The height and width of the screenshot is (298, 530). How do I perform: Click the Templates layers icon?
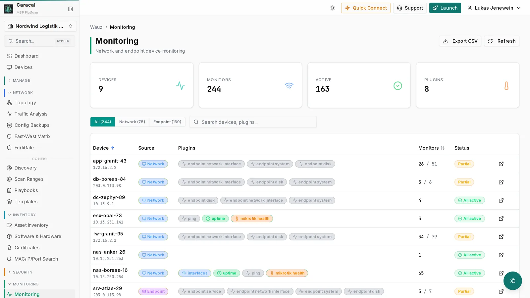point(9,202)
